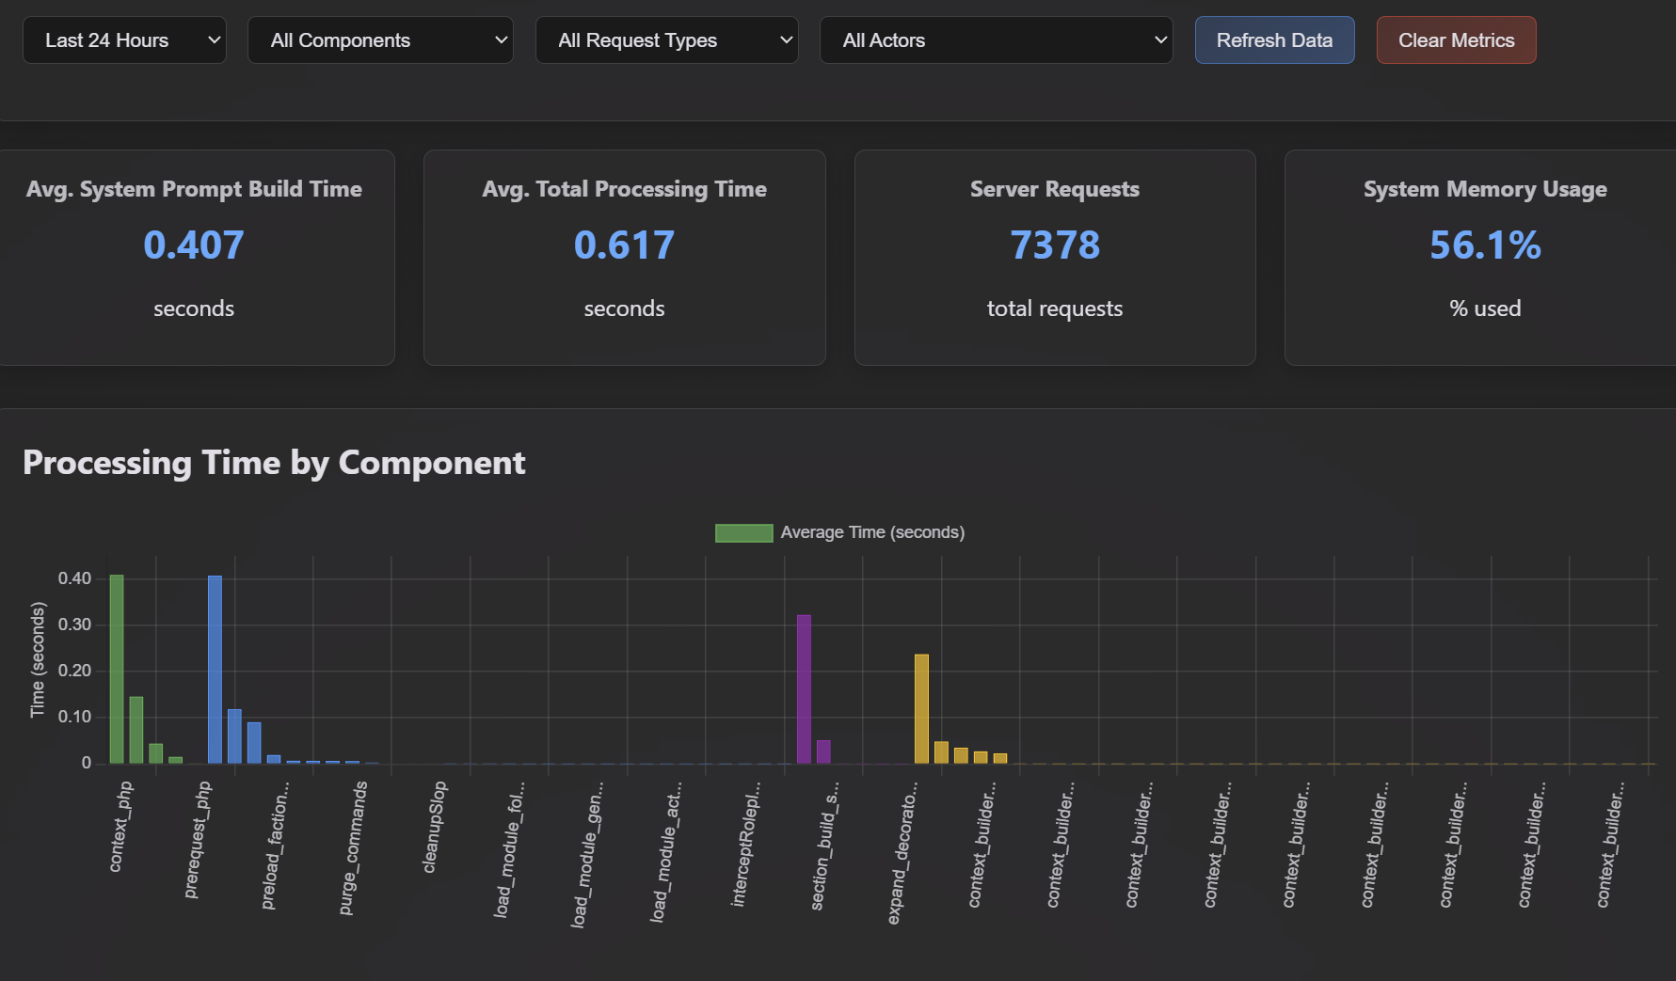Click the 0.30 y-axis tick label
Image resolution: width=1676 pixels, height=981 pixels.
(74, 625)
